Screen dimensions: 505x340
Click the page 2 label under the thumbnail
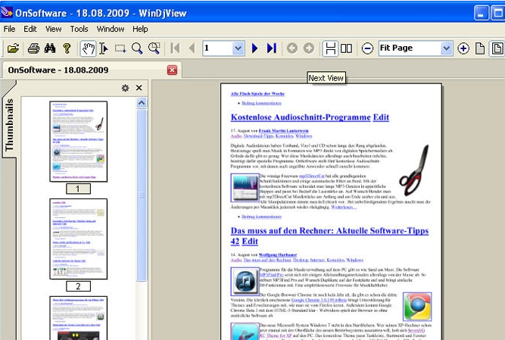click(78, 286)
